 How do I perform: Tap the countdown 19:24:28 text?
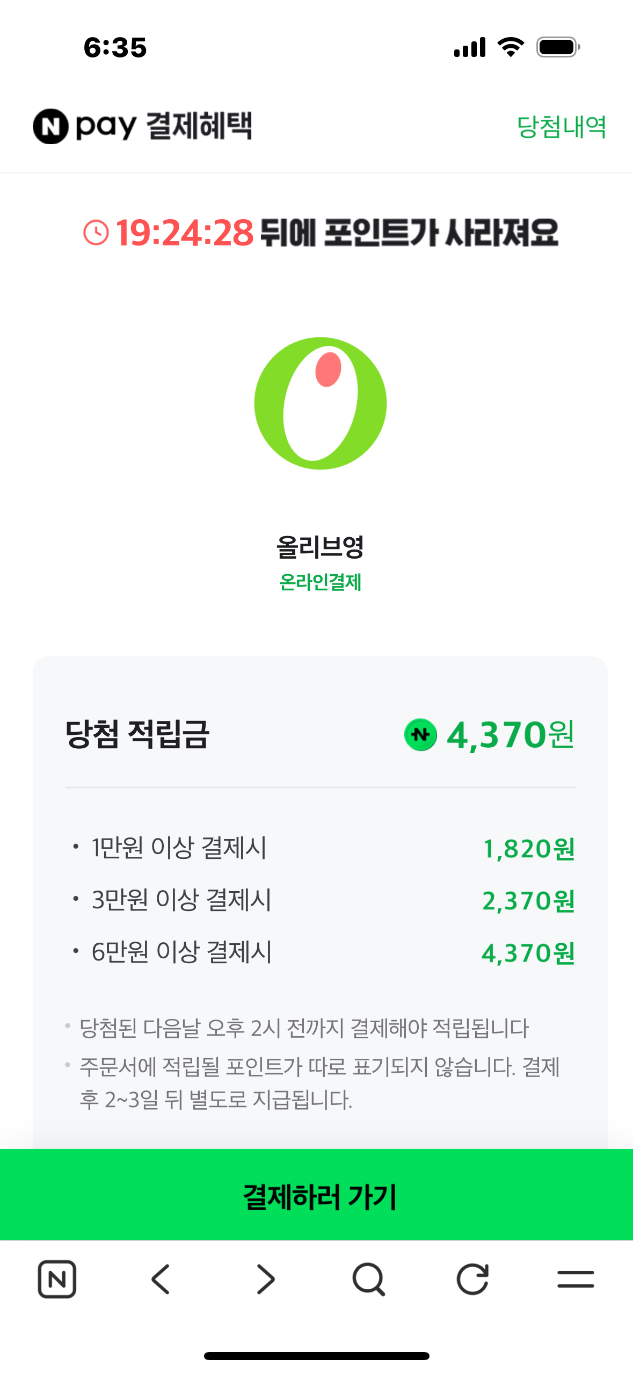185,233
